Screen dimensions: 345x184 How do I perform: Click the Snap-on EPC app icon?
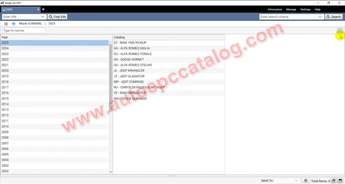click(2, 3)
